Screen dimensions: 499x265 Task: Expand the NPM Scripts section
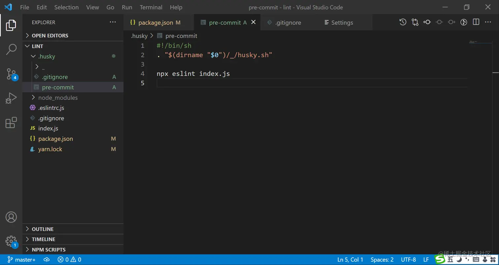point(73,249)
